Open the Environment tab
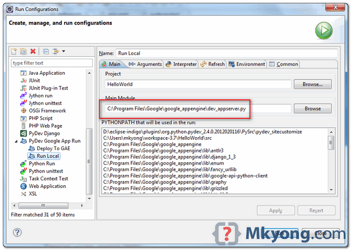This screenshot has height=250, width=351. [247, 64]
